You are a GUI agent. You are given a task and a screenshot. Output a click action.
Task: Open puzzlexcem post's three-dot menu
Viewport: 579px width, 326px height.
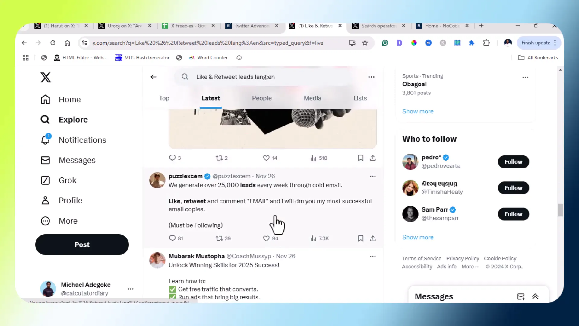point(373,176)
